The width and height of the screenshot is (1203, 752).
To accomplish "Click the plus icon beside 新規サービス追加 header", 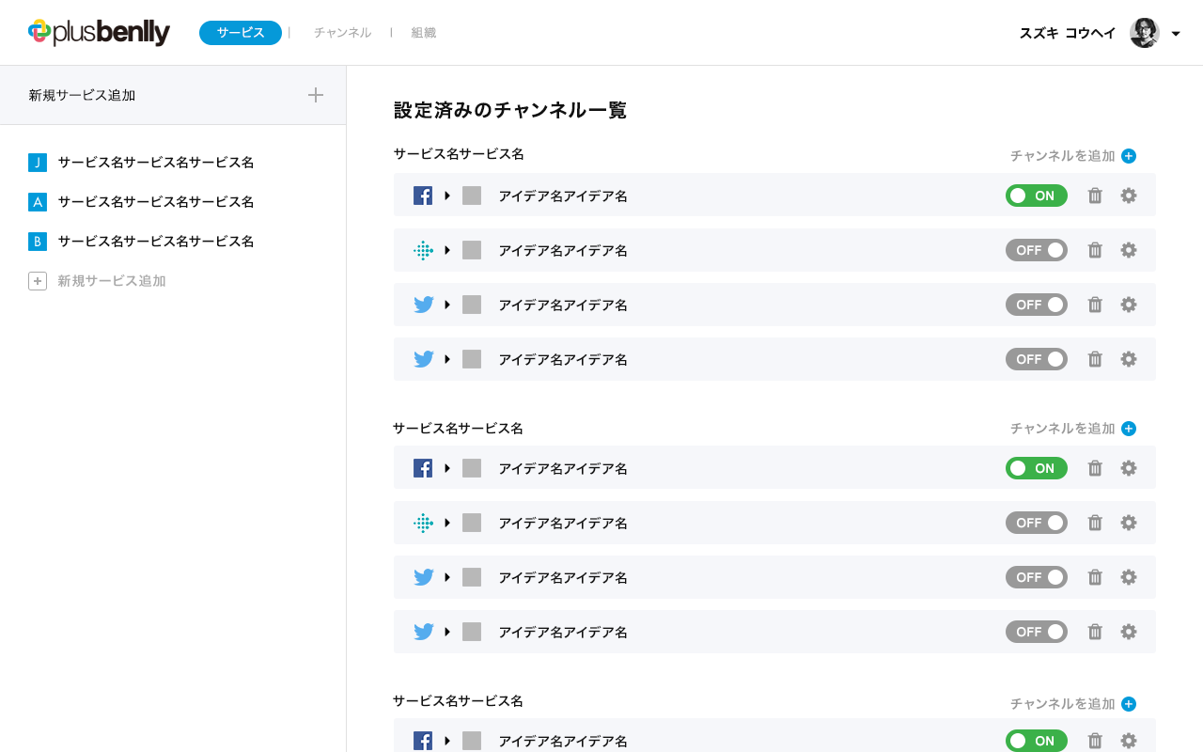I will (x=316, y=95).
